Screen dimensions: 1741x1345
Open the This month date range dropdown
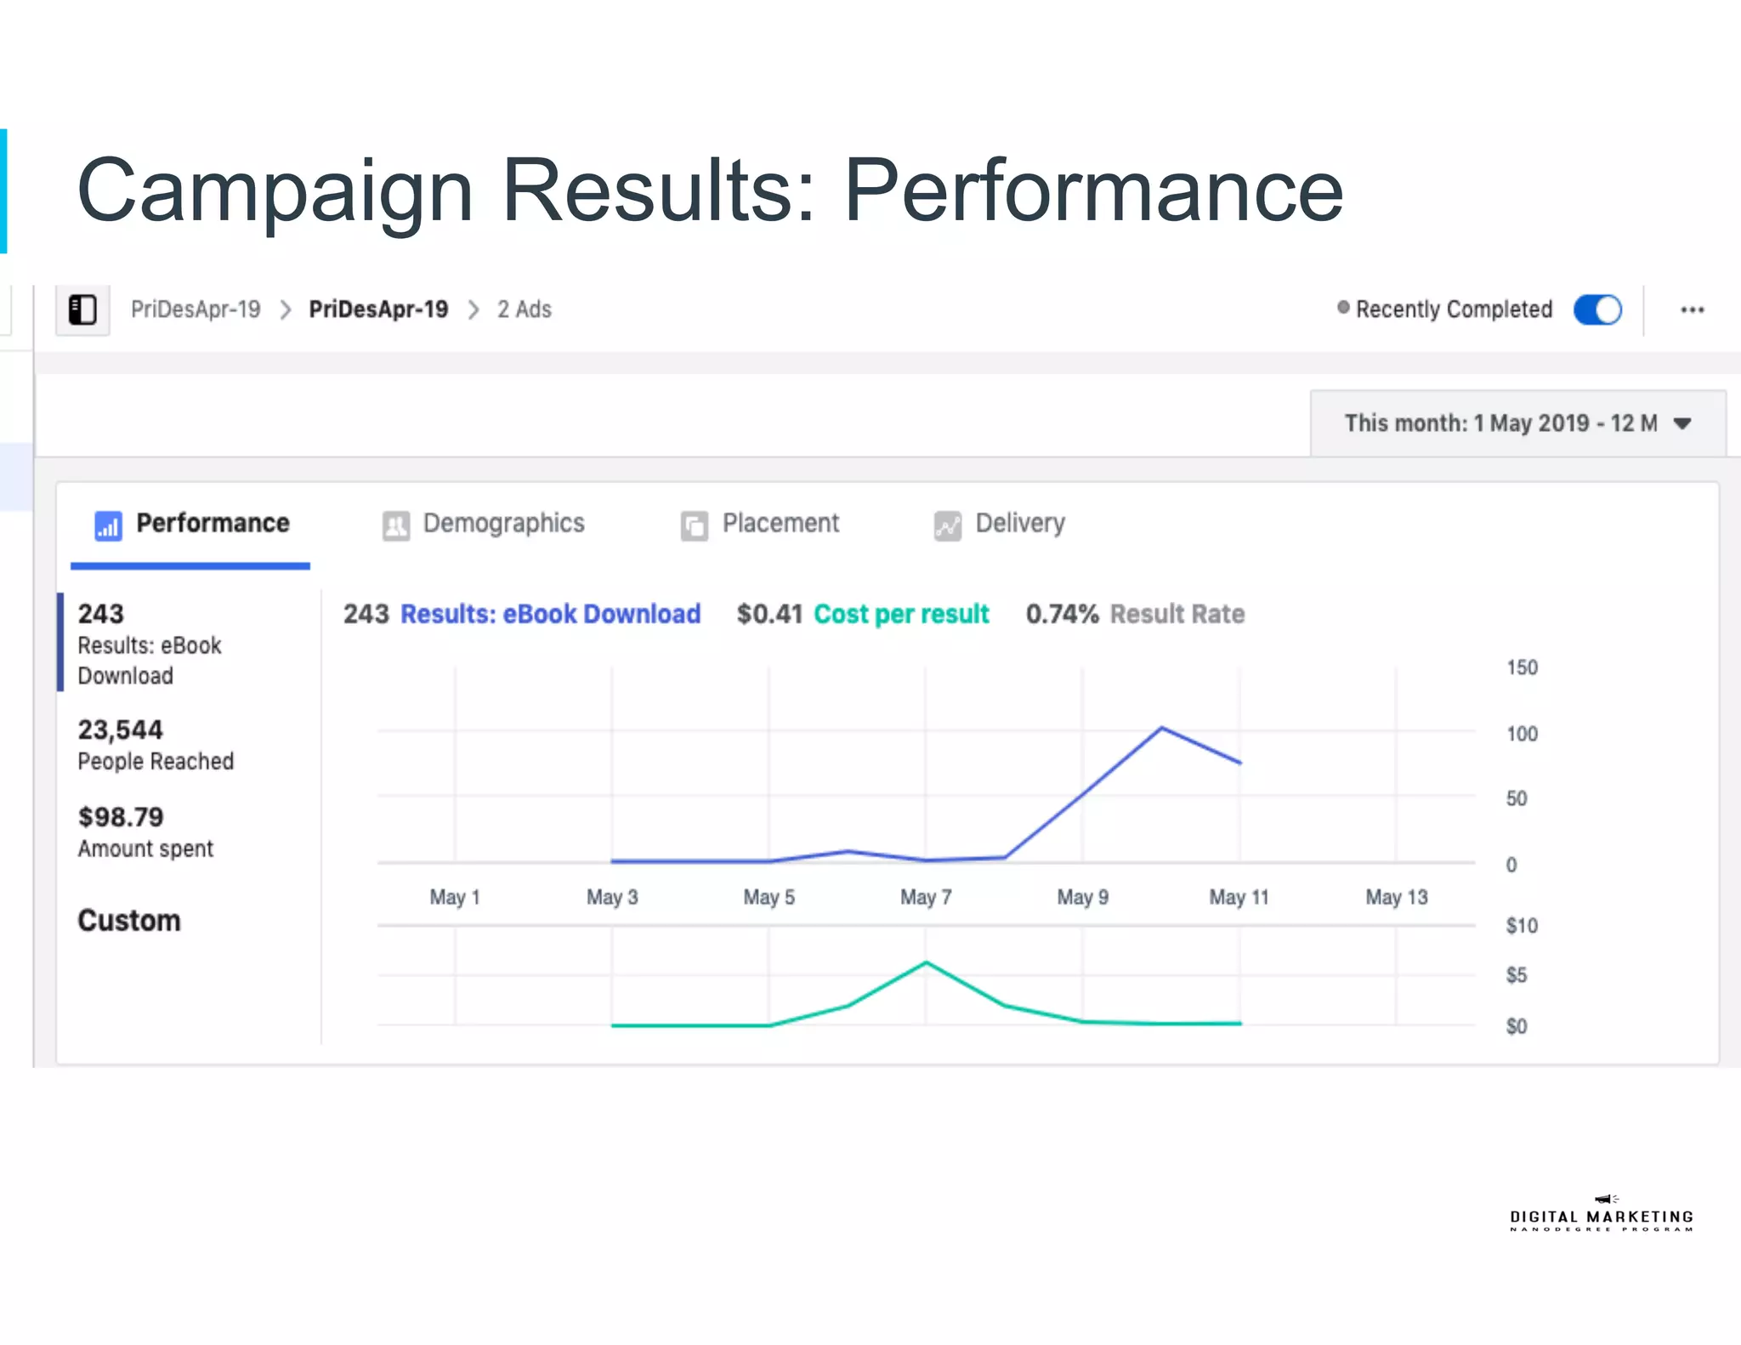[1518, 423]
